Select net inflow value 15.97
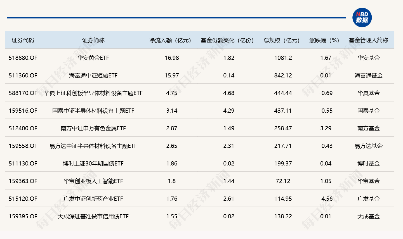 click(172, 75)
